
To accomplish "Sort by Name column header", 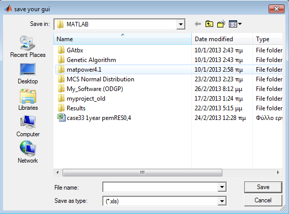I will tap(123, 39).
